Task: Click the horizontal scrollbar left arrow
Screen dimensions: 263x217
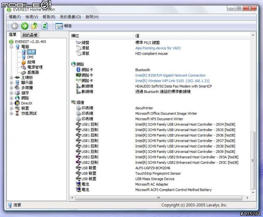Action: click(72, 198)
